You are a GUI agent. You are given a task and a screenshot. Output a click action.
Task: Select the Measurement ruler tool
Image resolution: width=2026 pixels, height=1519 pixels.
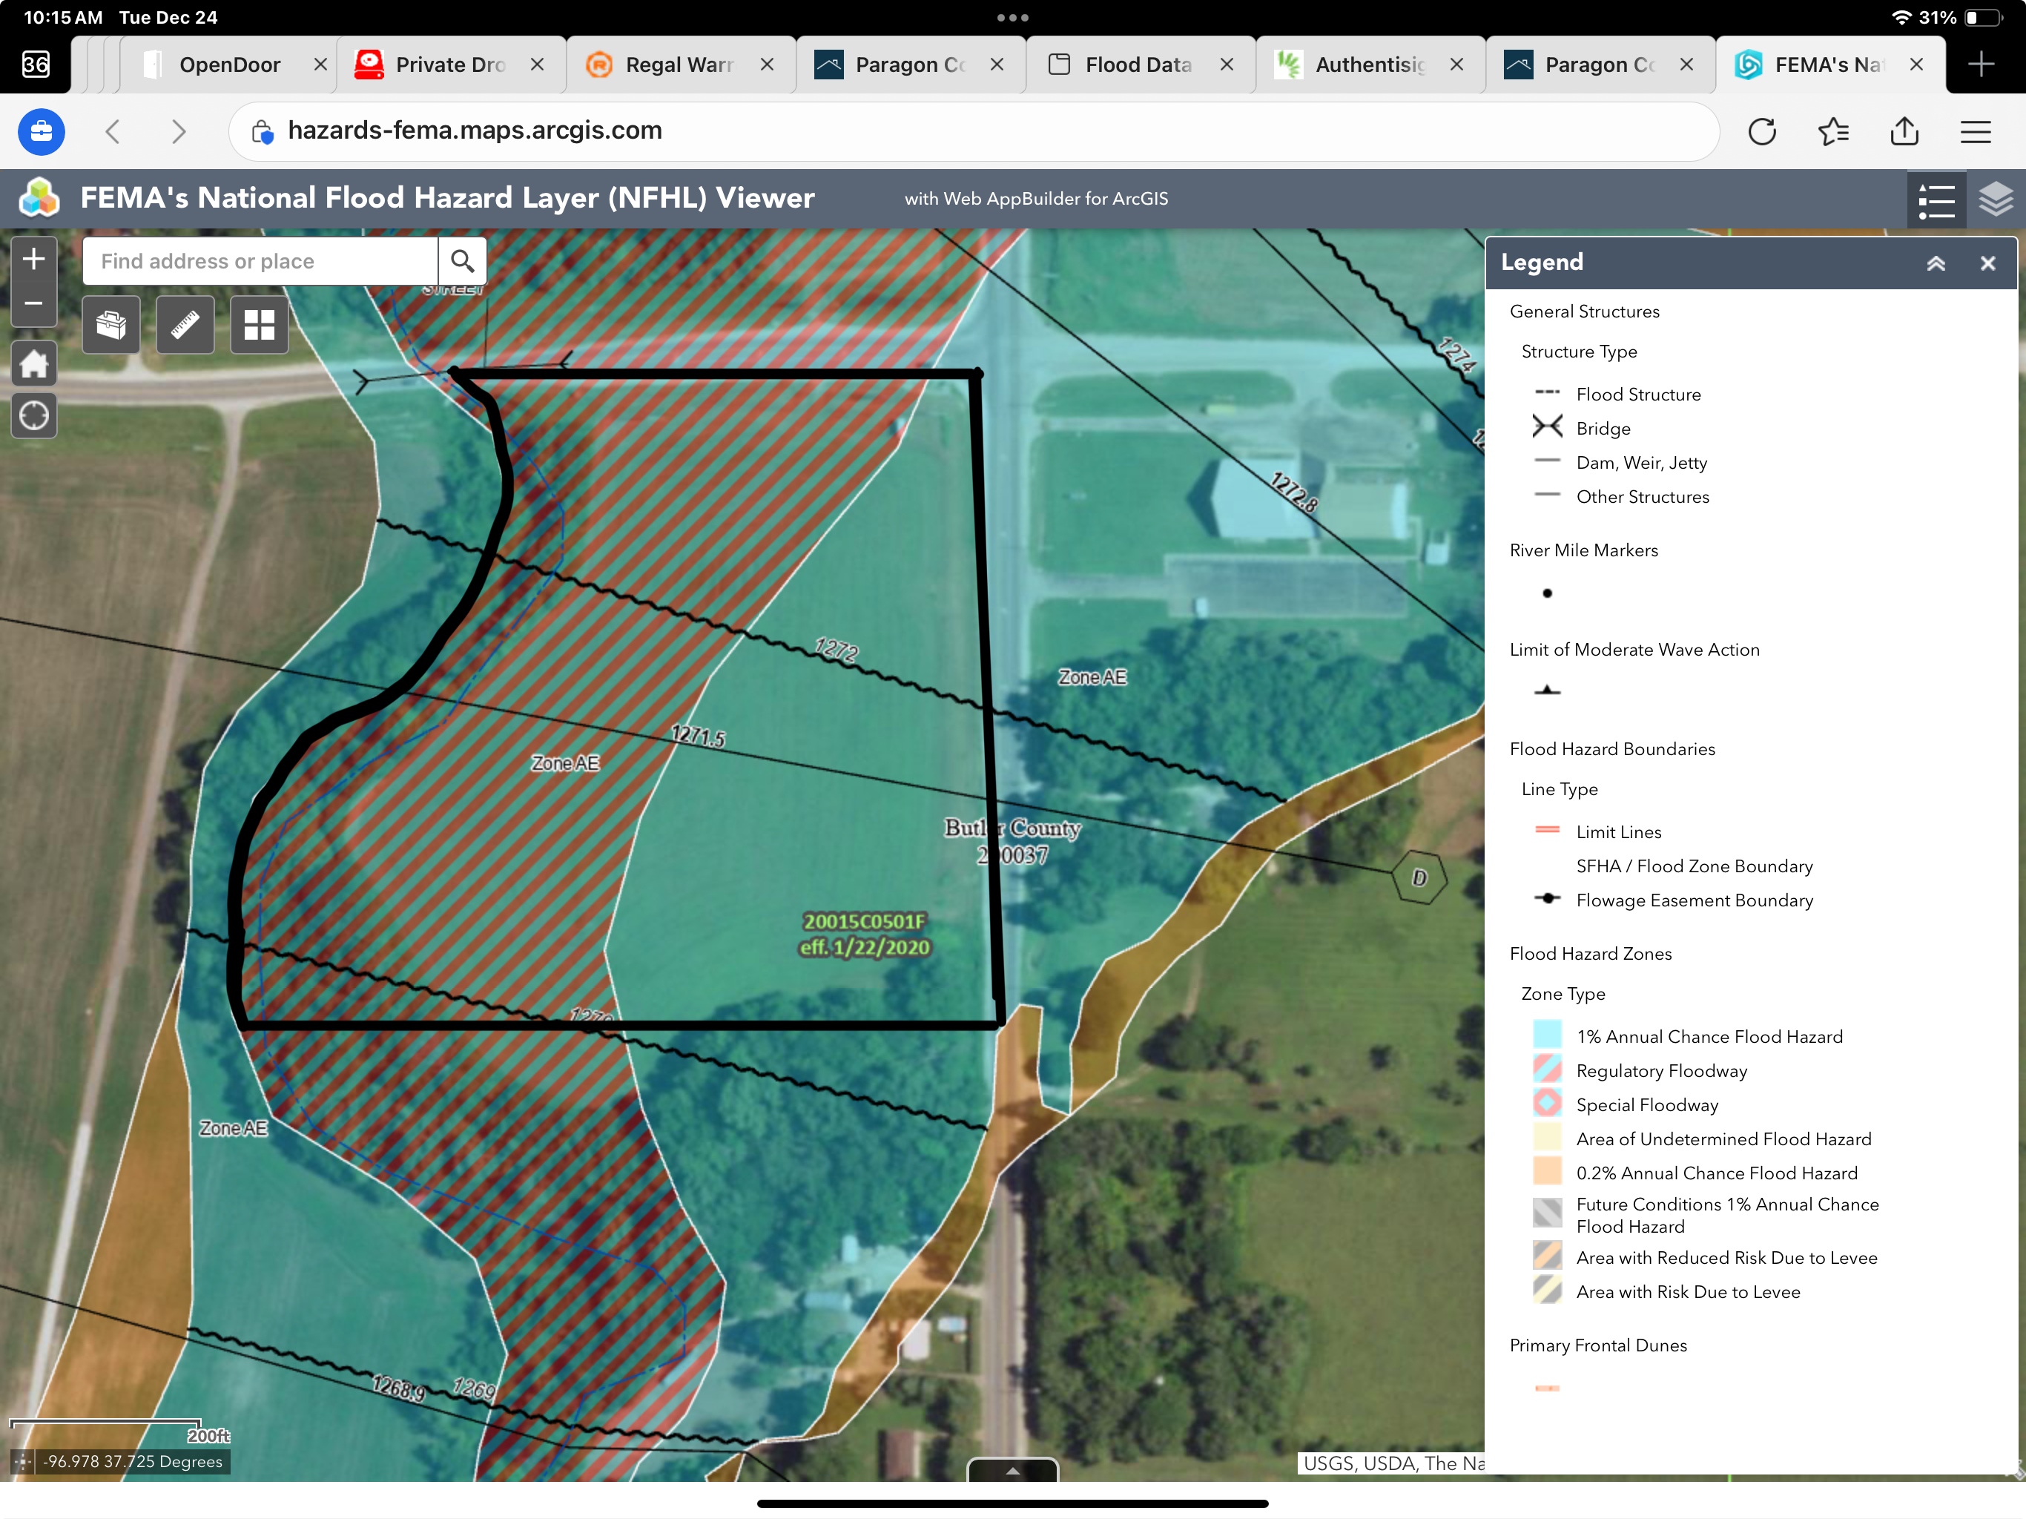coord(185,326)
